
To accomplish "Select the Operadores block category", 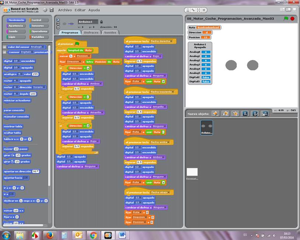I will coord(39,31).
